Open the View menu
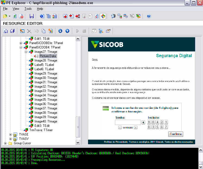This screenshot has width=203, height=169. 16,9
